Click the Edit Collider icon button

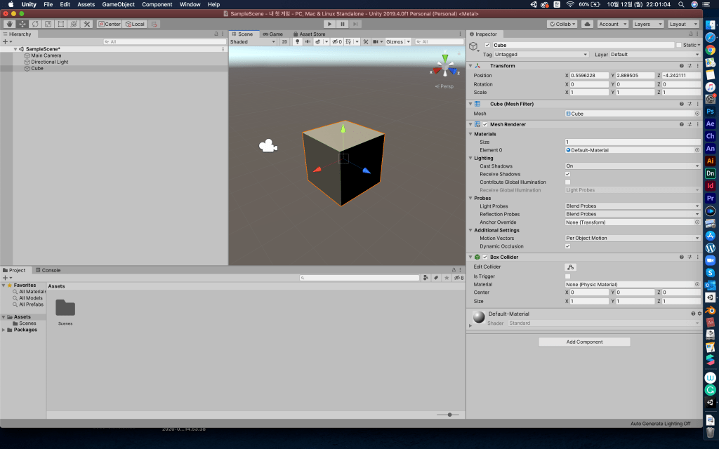tap(571, 267)
